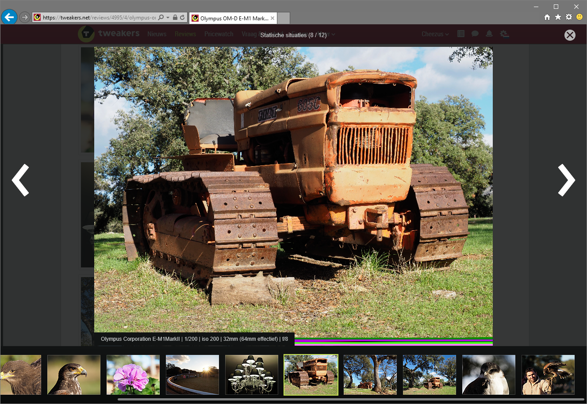587x404 pixels.
Task: Maximize the browser window
Action: coord(556,6)
